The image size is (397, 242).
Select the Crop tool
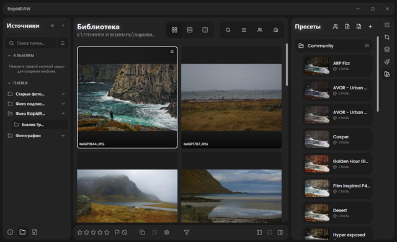[x=387, y=37]
